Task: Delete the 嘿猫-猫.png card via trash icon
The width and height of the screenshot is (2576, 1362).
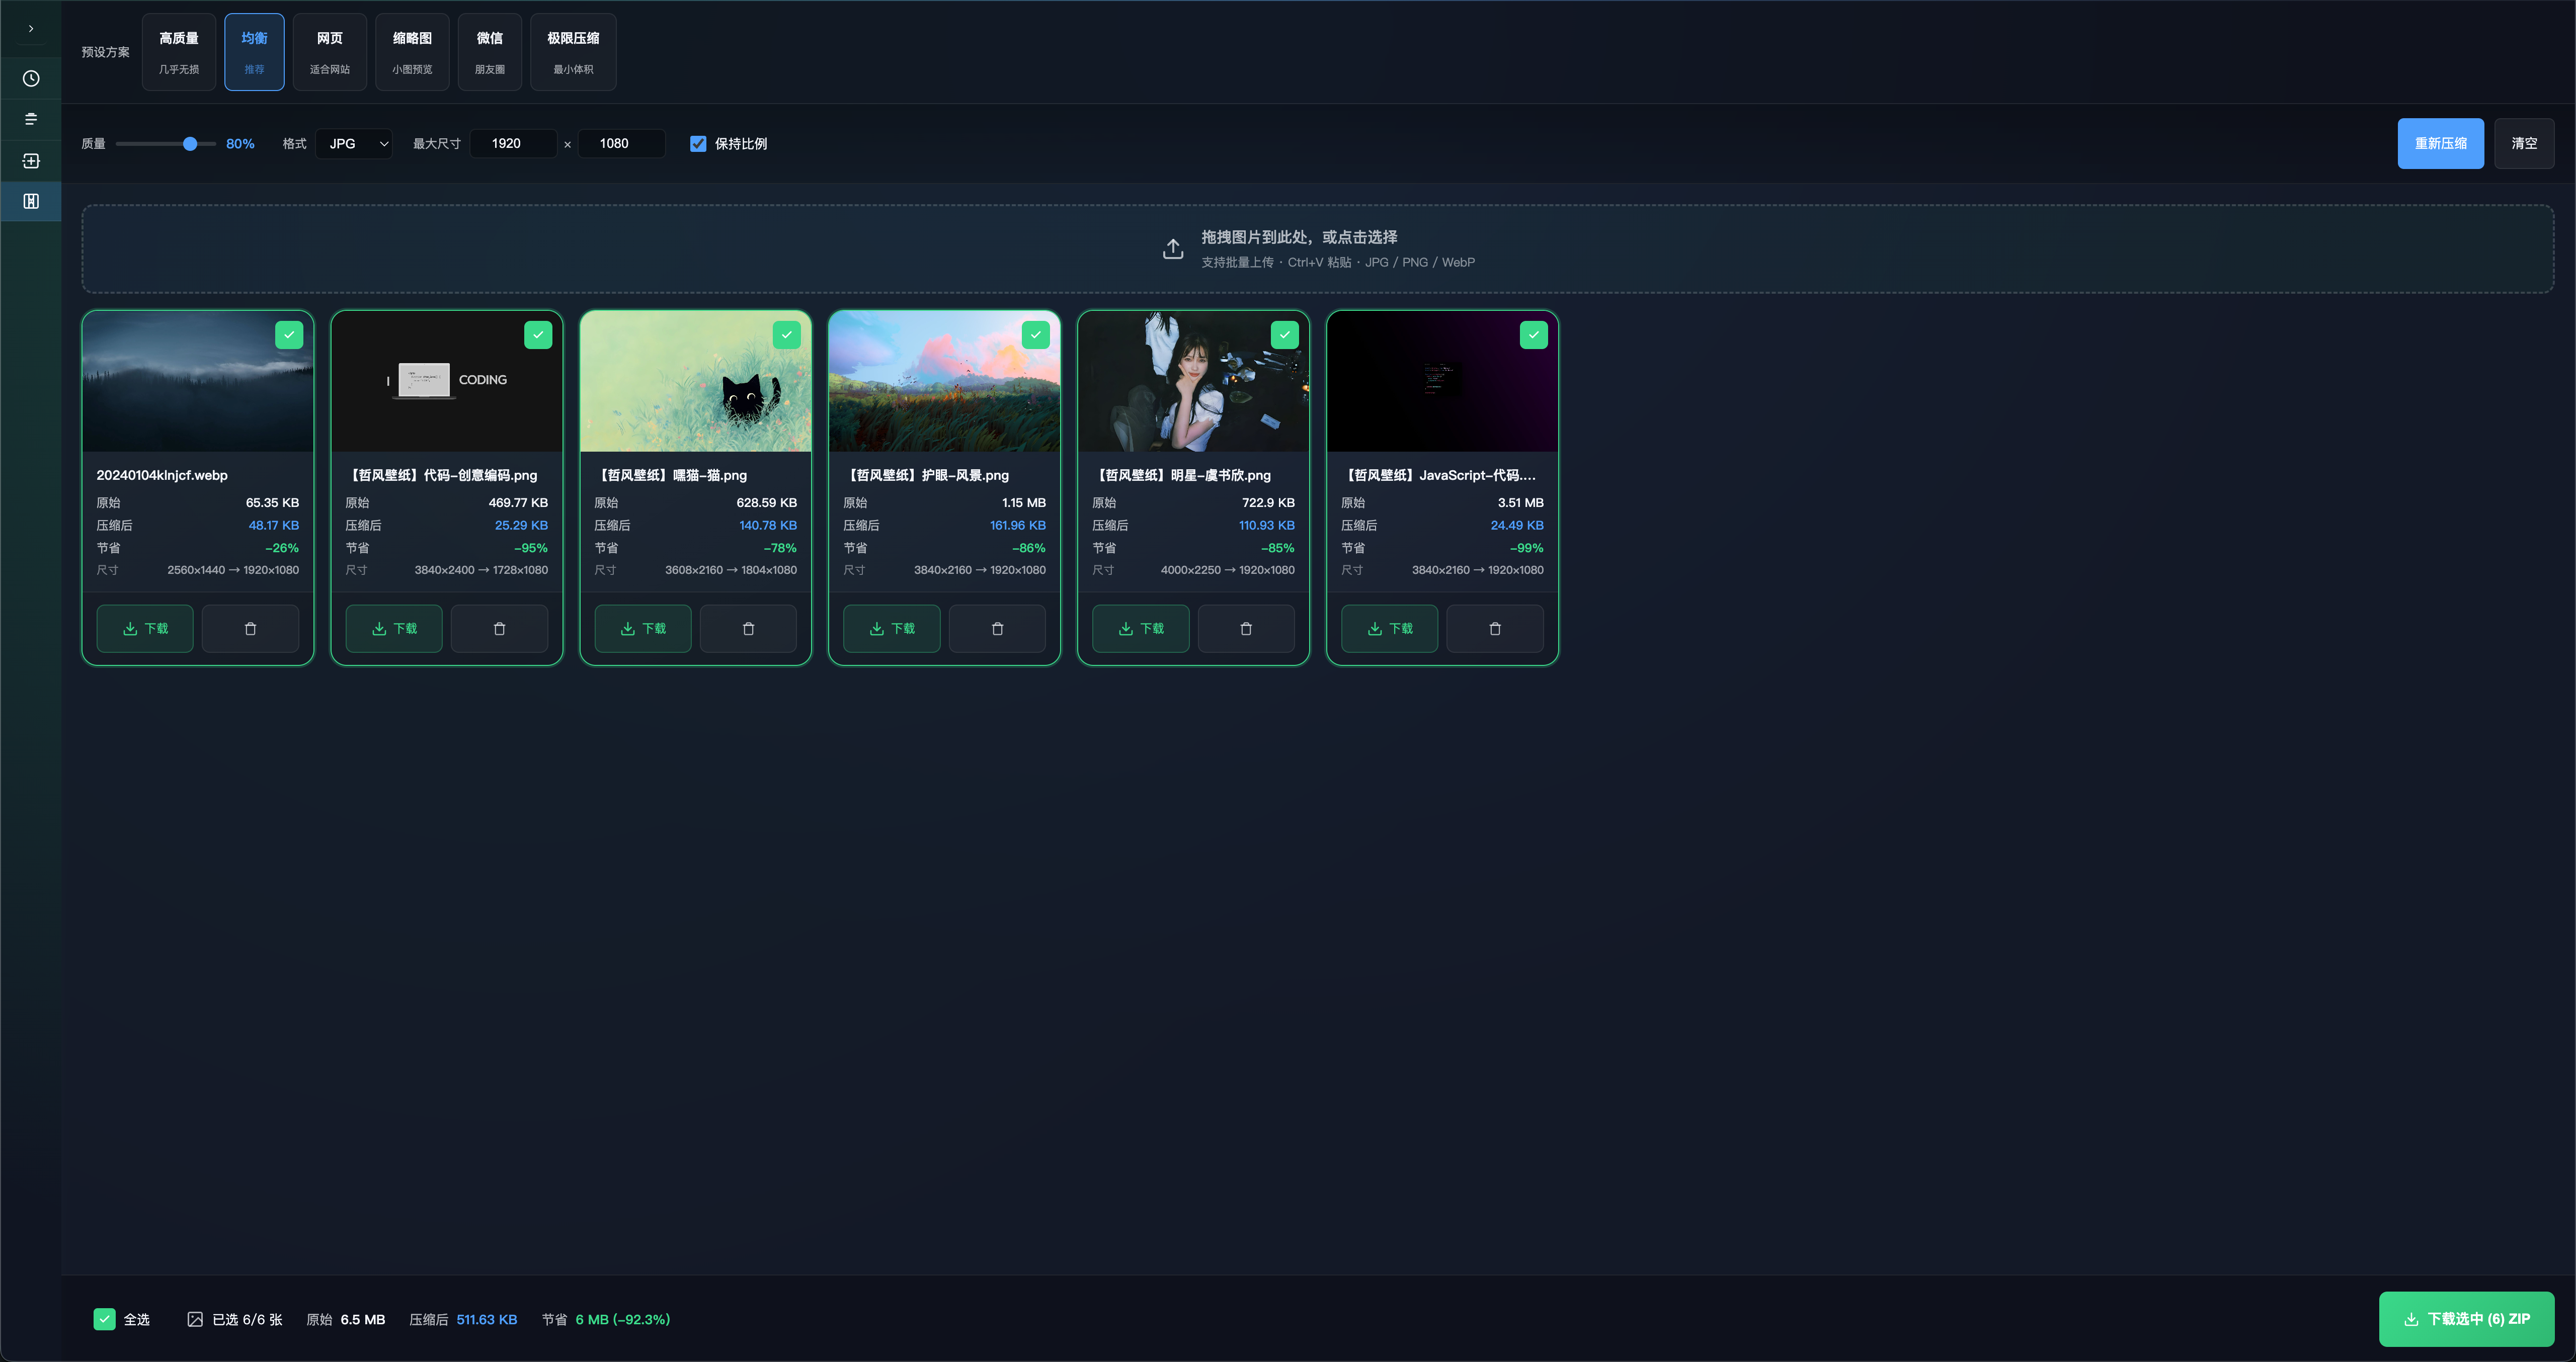Action: click(x=748, y=629)
